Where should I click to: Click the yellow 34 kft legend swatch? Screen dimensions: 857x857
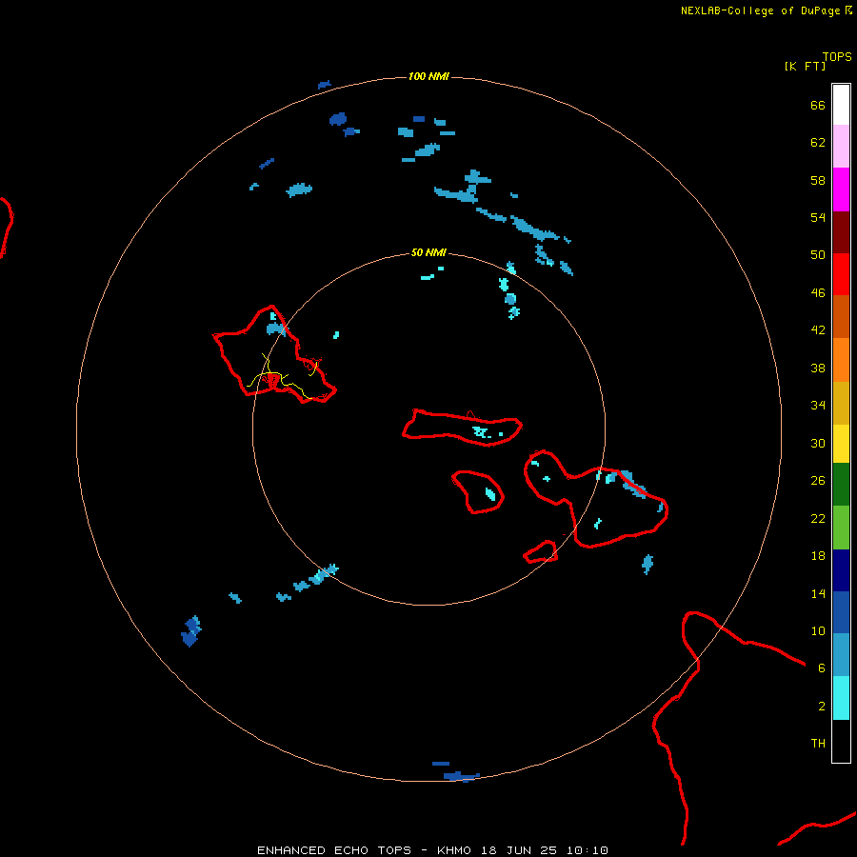[841, 444]
